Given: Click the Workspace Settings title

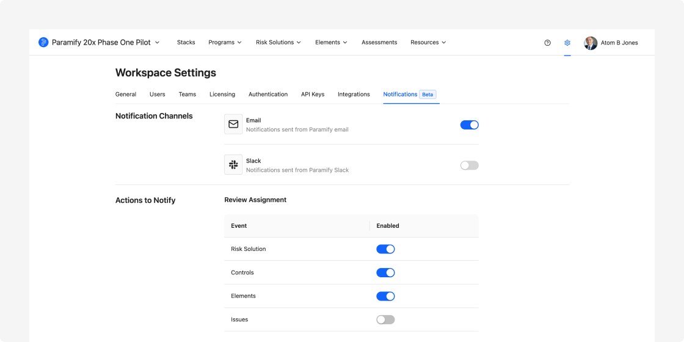Looking at the screenshot, I should click(x=166, y=73).
